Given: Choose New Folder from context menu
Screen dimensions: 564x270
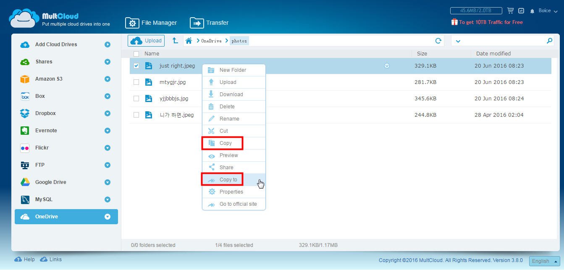Looking at the screenshot, I should pyautogui.click(x=234, y=70).
